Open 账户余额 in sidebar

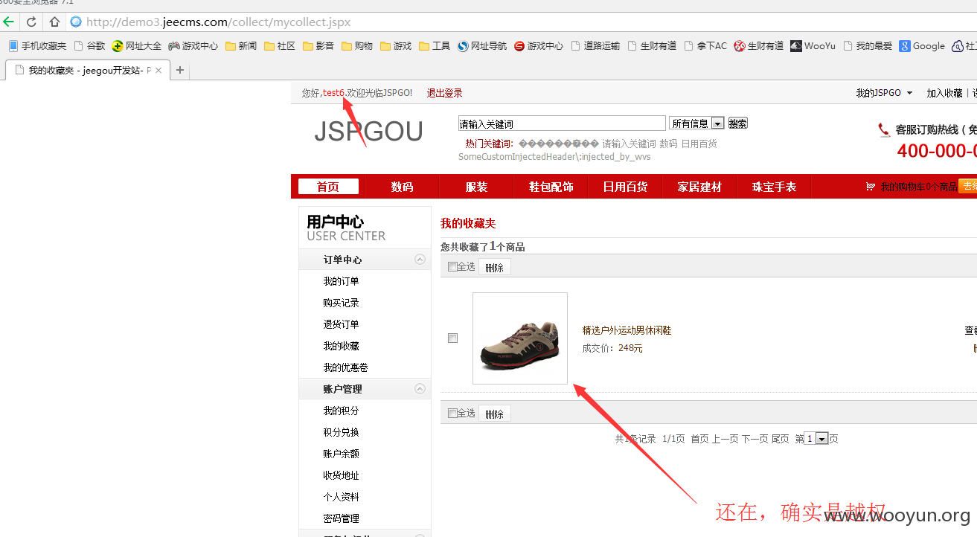point(342,454)
